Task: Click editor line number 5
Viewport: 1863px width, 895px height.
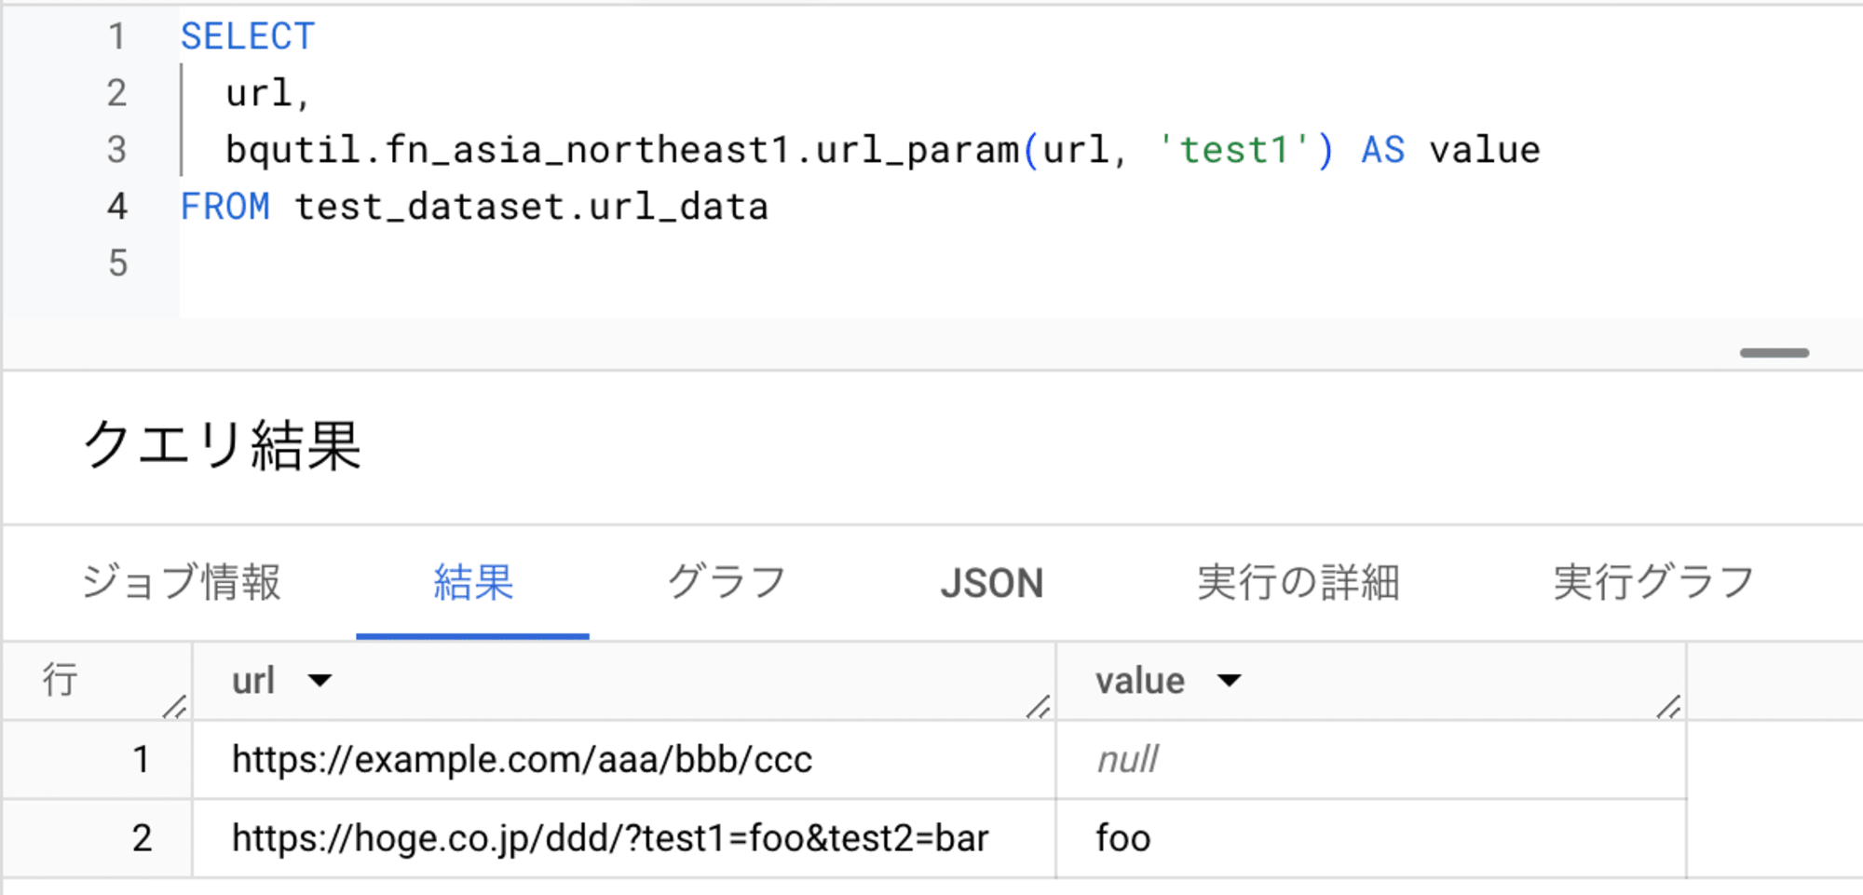Action: 117,264
